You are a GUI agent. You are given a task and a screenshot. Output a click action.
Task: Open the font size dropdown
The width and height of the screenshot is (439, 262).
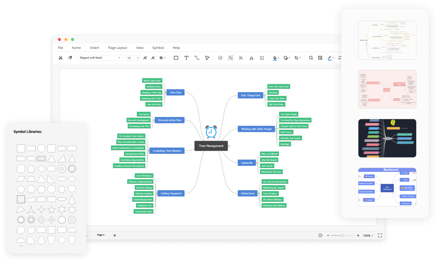(x=133, y=58)
